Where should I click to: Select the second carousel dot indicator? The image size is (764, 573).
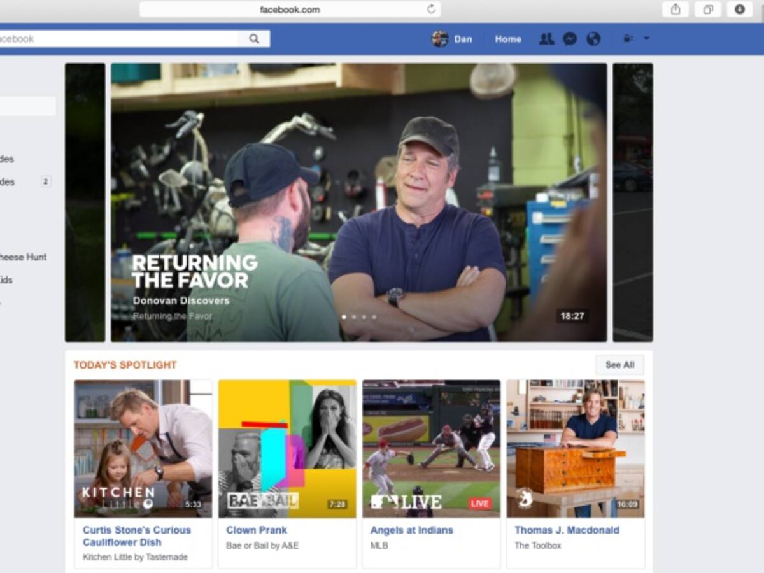coord(354,316)
